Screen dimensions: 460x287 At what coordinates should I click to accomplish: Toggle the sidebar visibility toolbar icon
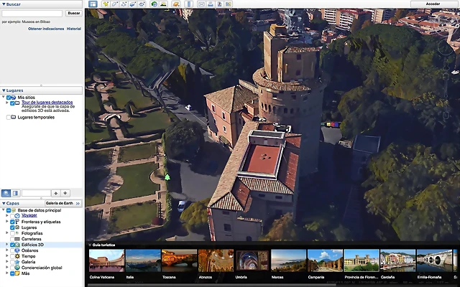[93, 4]
